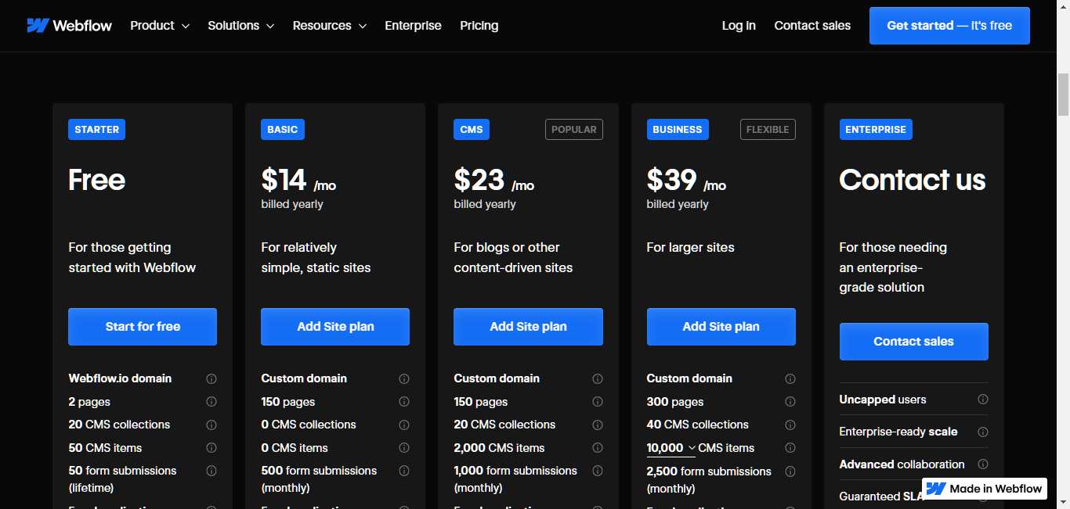The image size is (1070, 509).
Task: Click the Enterprise Contact sales button
Action: click(x=913, y=342)
